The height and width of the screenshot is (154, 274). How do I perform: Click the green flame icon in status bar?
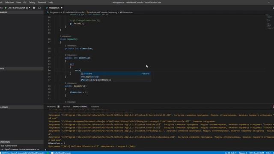(x=48, y=153)
